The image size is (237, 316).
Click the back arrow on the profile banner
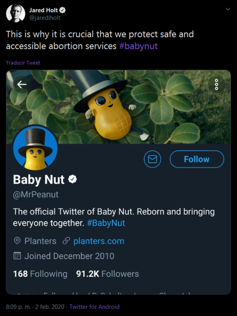[22, 84]
